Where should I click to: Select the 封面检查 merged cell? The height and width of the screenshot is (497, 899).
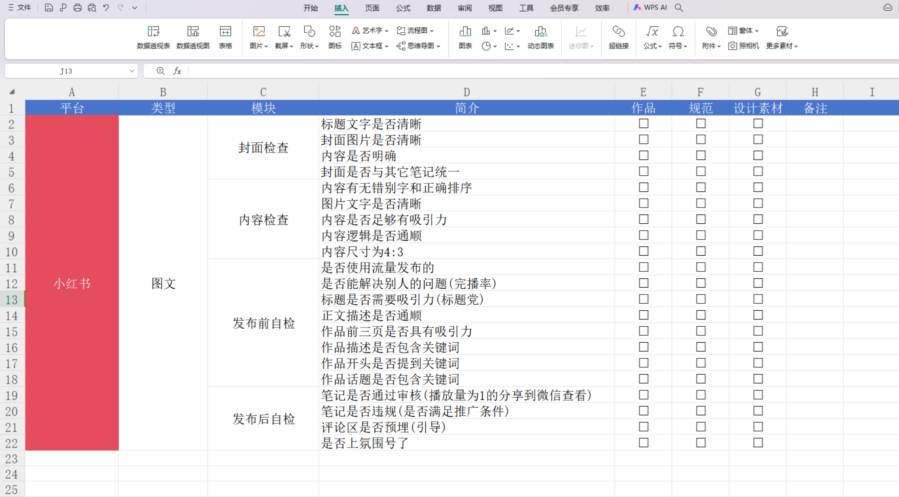coord(263,147)
